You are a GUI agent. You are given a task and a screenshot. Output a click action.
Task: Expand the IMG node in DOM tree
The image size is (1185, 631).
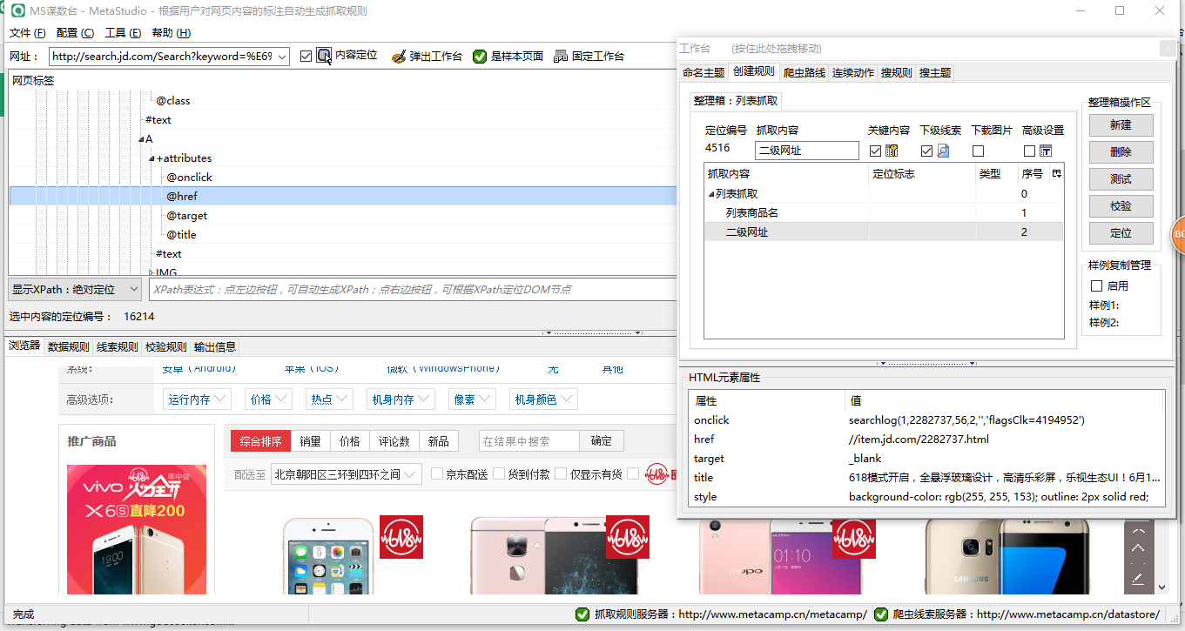pos(151,273)
